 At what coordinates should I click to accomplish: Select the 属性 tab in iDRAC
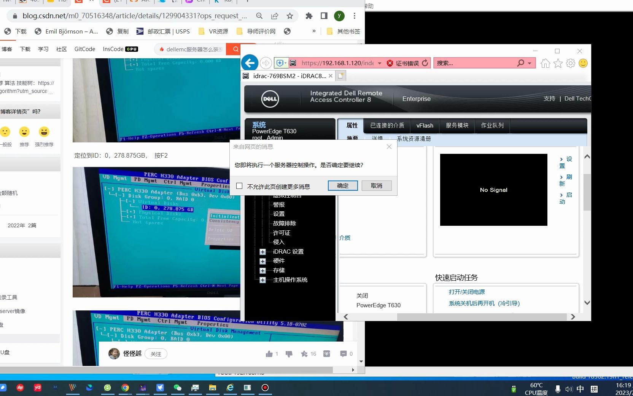352,125
